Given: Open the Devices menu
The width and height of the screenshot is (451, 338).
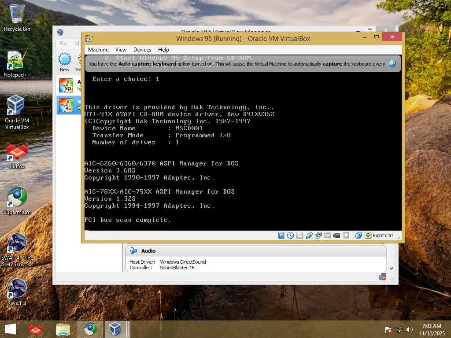Looking at the screenshot, I should pos(142,50).
